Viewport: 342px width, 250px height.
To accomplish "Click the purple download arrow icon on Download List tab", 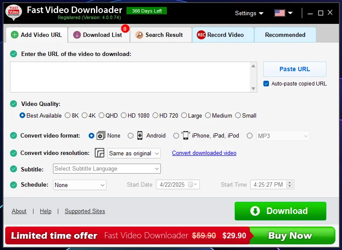I will click(77, 35).
